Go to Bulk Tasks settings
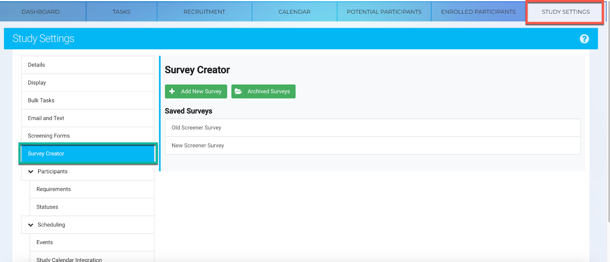The height and width of the screenshot is (262, 610). pyautogui.click(x=41, y=101)
